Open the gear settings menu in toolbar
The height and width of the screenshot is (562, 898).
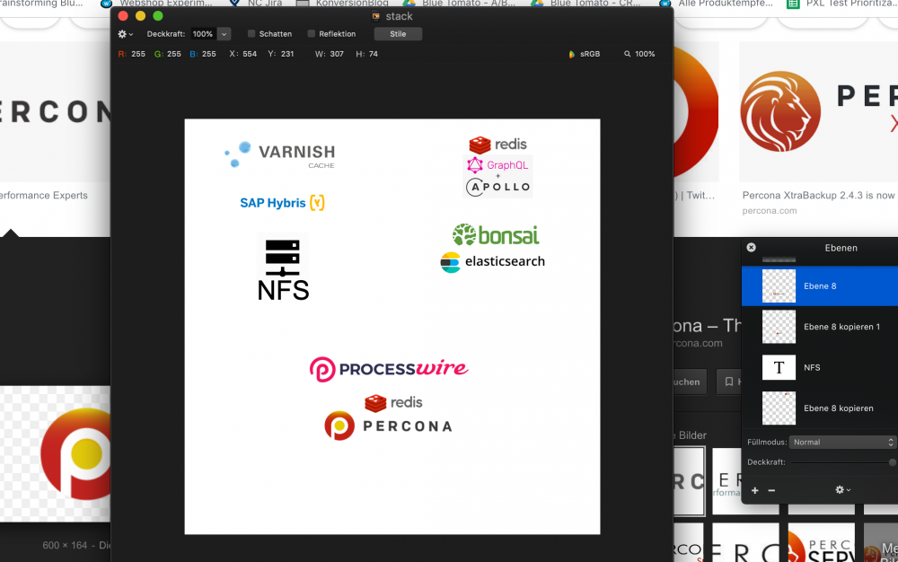(125, 34)
